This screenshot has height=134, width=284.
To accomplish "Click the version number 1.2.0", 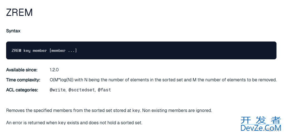I will [54, 70].
